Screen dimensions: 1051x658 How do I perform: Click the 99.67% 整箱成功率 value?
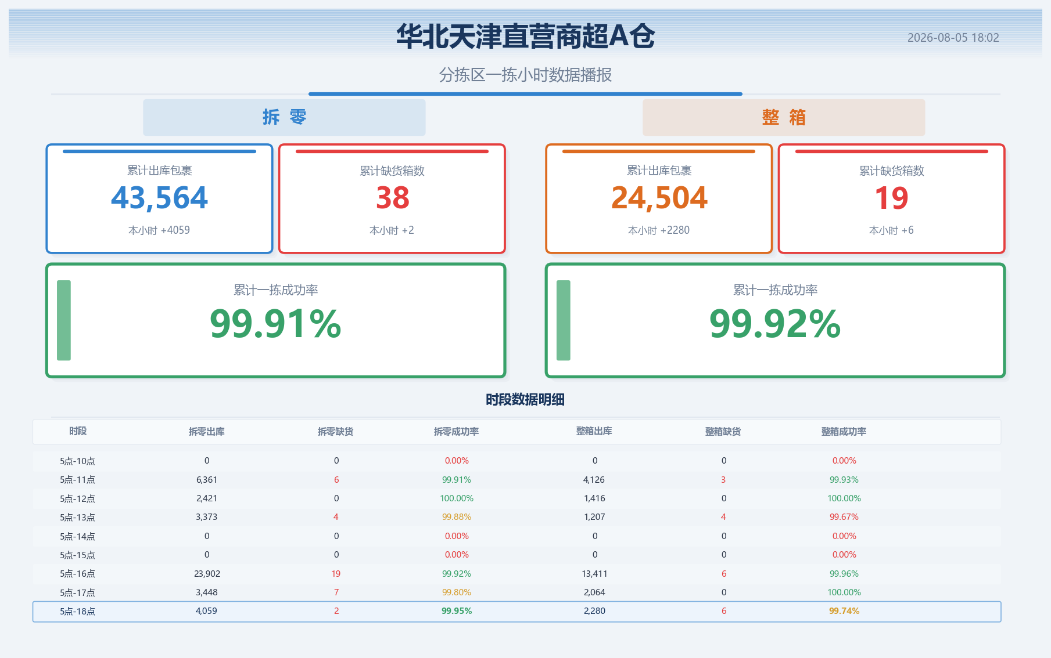pyautogui.click(x=844, y=517)
